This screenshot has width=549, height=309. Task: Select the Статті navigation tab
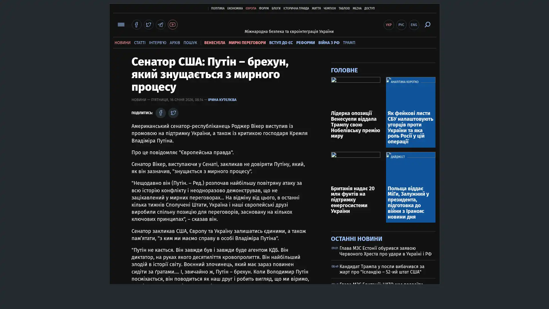[140, 43]
